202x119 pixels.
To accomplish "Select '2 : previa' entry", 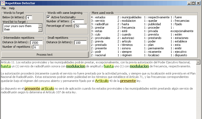I will pyautogui.click(x=97, y=41).
